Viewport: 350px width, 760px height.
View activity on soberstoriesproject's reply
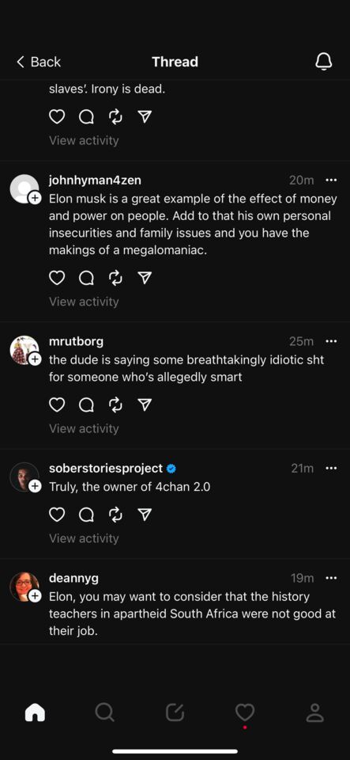84,538
